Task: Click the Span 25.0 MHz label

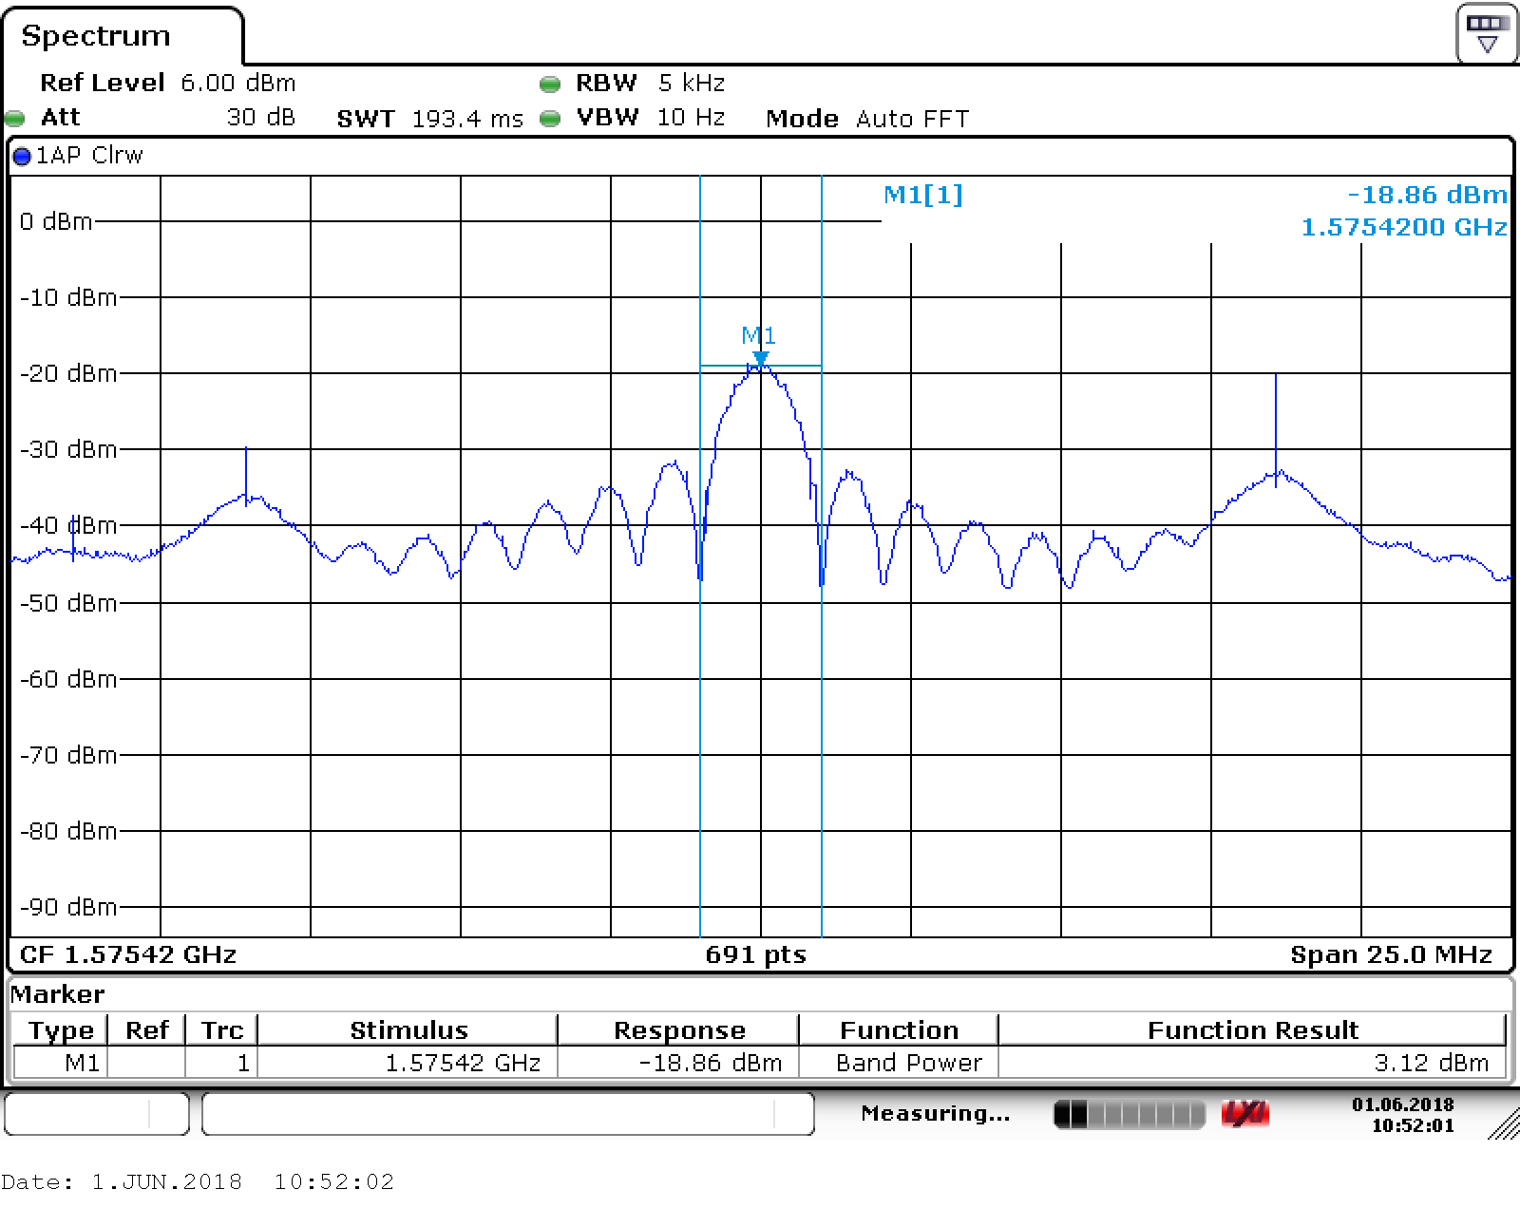Action: (x=1391, y=954)
